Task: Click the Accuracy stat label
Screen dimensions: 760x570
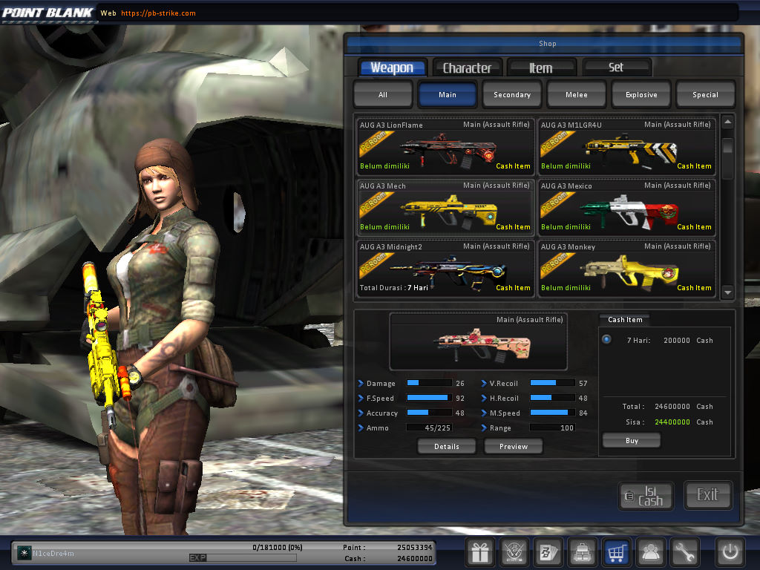Action: click(382, 413)
